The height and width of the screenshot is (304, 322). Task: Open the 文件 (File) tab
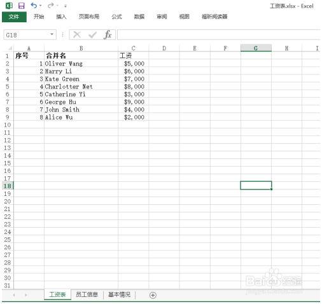click(x=14, y=17)
